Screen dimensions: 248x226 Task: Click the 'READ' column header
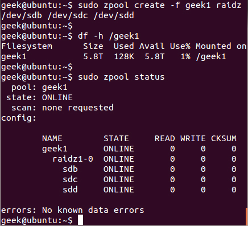(165, 138)
